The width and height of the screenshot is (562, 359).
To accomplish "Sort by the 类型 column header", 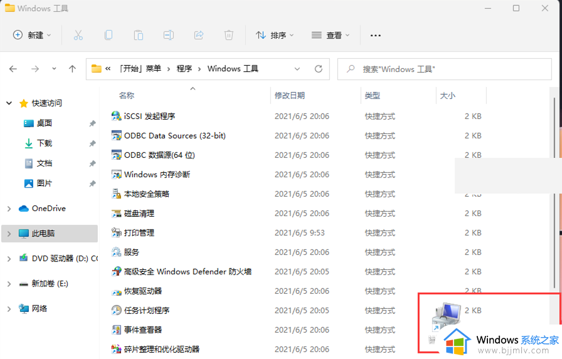I will pos(373,96).
